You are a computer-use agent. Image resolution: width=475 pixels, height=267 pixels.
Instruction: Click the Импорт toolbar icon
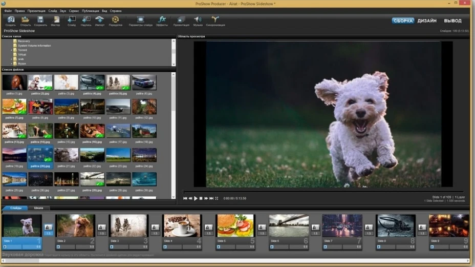click(99, 20)
